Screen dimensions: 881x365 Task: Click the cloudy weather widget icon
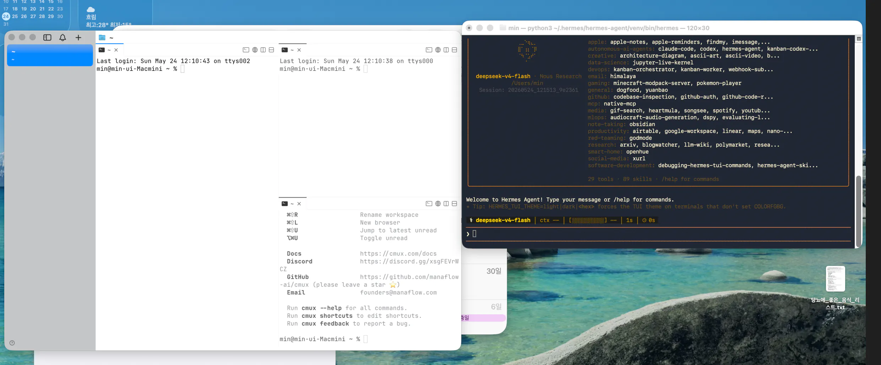click(x=91, y=9)
